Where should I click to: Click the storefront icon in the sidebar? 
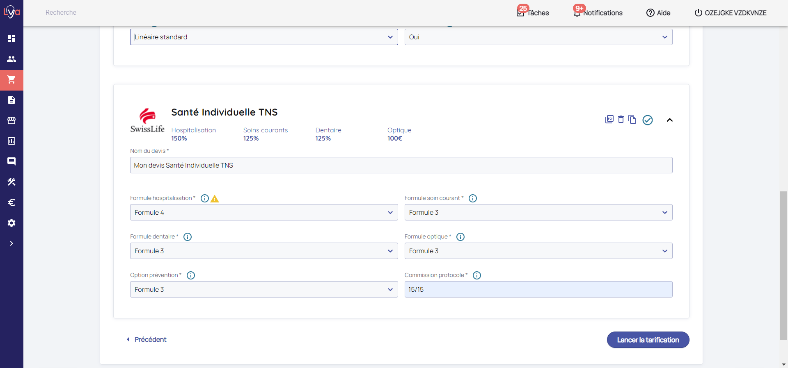[11, 120]
